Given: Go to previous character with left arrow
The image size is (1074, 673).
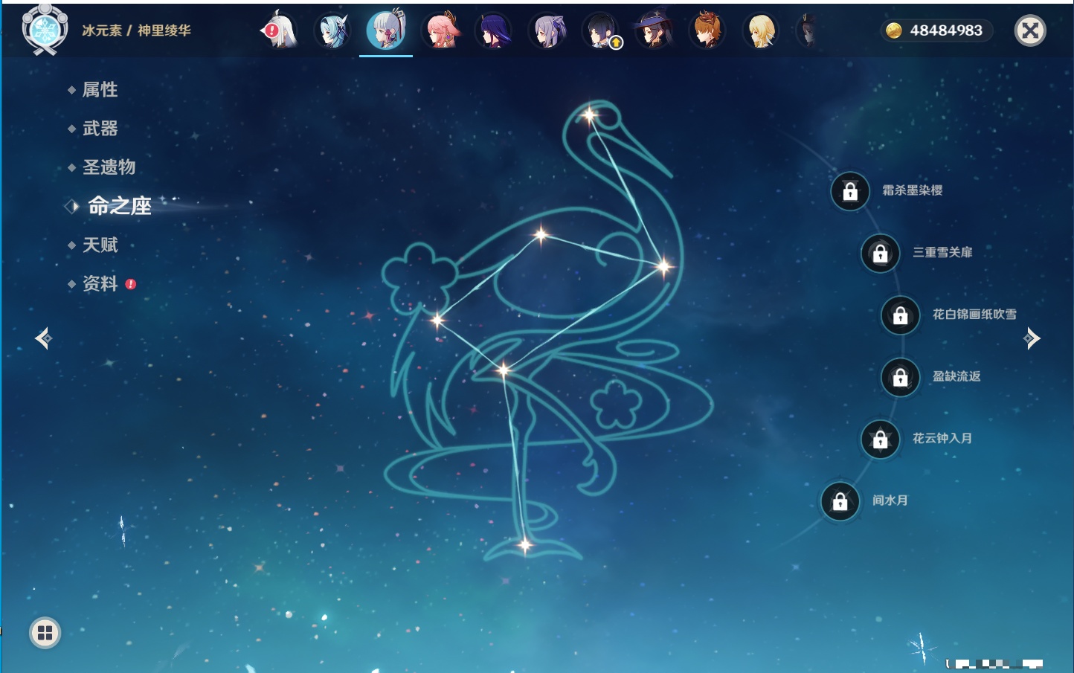Looking at the screenshot, I should 43,338.
